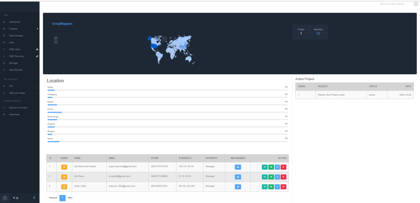
Task: Expand the API menu in sidebar
Action: [20, 86]
